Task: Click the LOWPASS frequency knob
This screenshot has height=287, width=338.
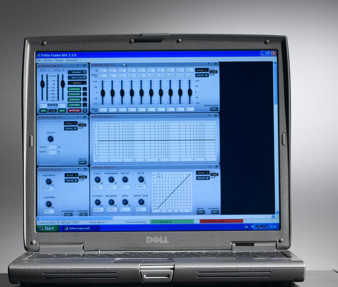Action: (x=49, y=204)
